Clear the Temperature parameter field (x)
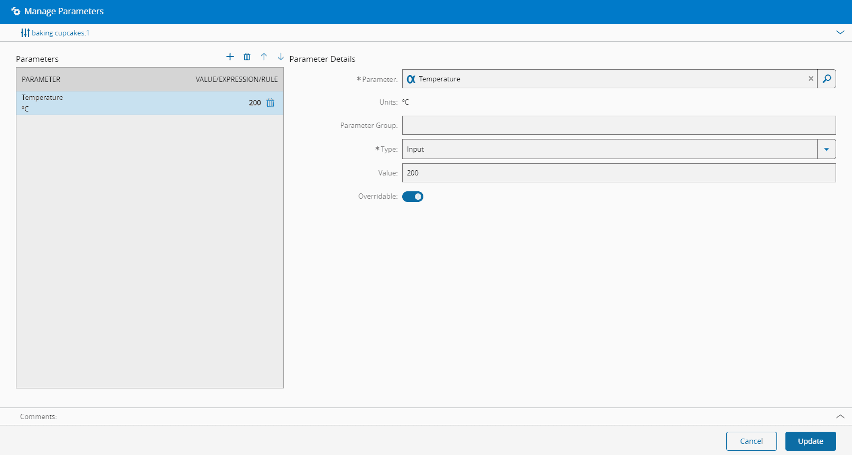852x455 pixels. click(811, 79)
